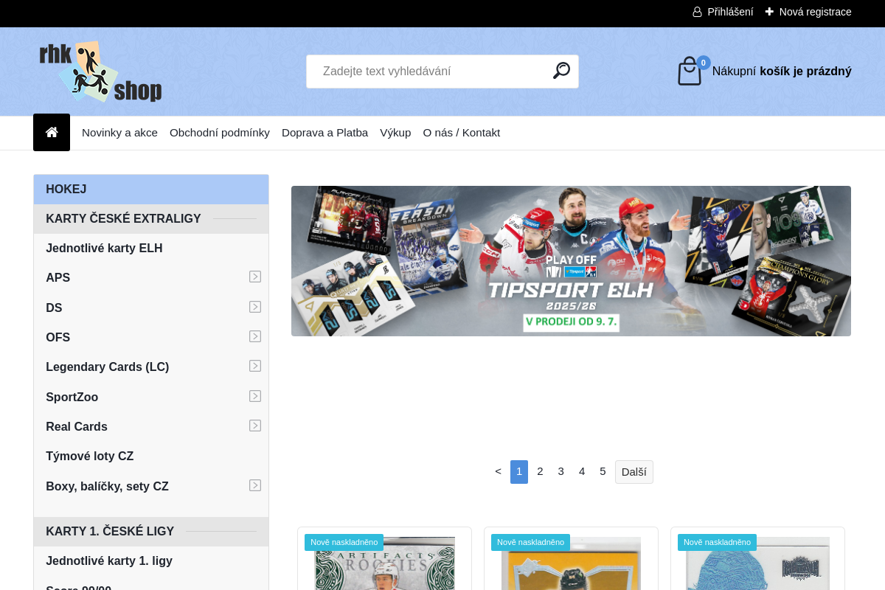Go to home via house icon
The image size is (885, 590).
click(x=52, y=133)
